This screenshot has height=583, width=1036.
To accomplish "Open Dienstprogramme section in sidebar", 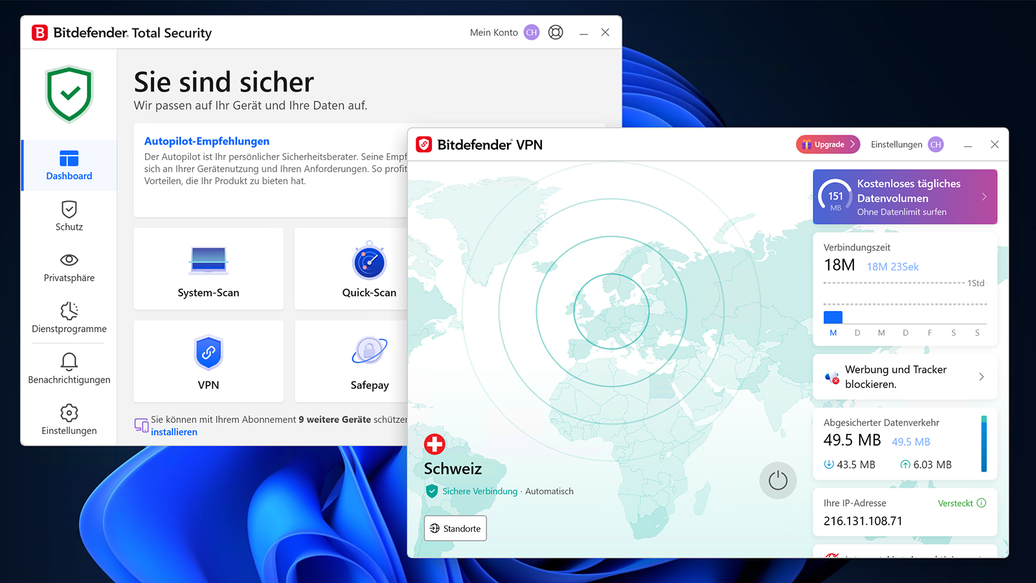I will coord(69,318).
